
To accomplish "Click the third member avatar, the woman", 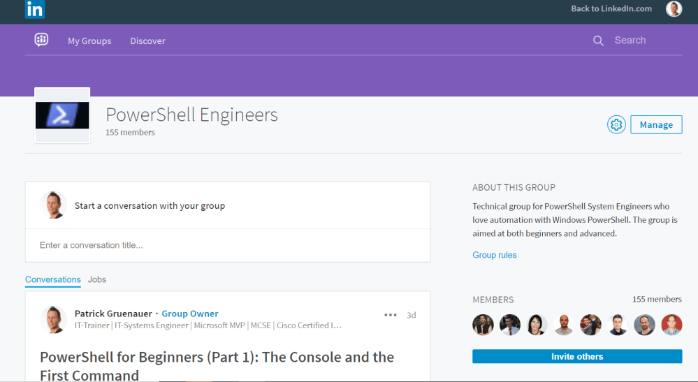I will [537, 325].
